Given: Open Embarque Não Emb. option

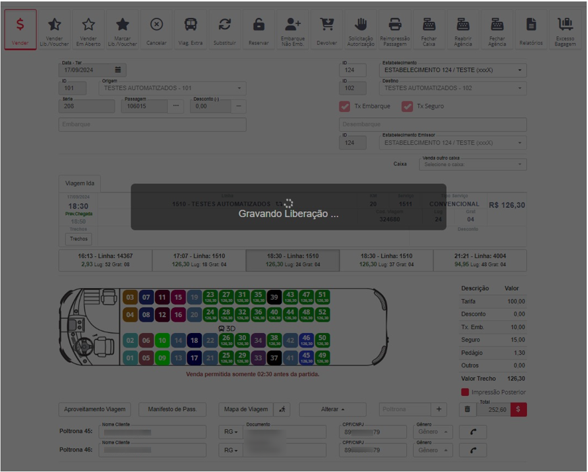Looking at the screenshot, I should tap(292, 30).
